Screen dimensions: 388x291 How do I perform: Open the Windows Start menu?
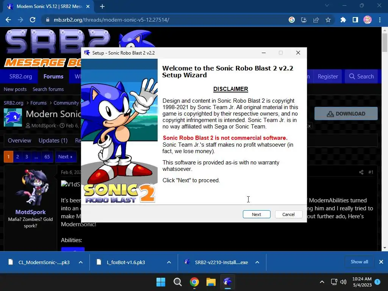(161, 282)
